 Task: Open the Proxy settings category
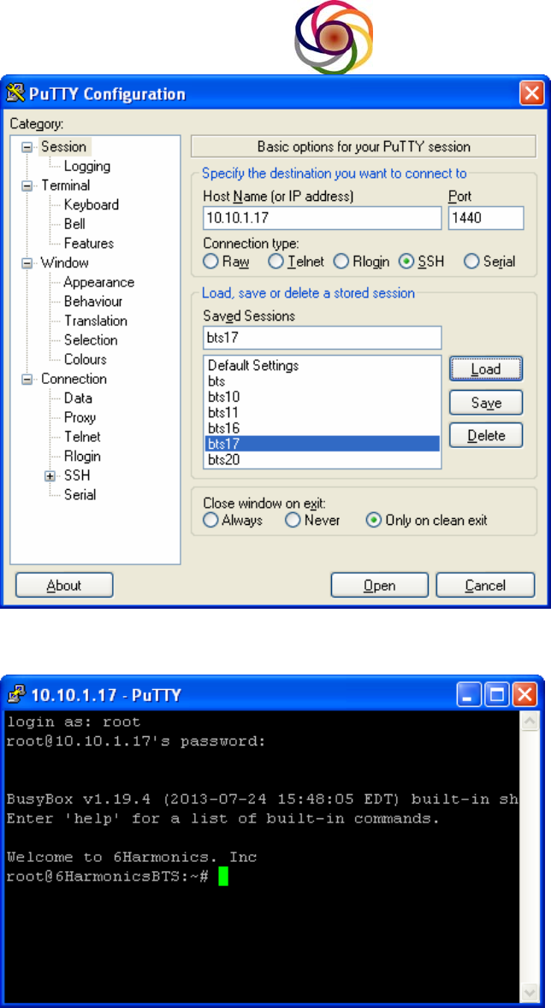pyautogui.click(x=80, y=418)
